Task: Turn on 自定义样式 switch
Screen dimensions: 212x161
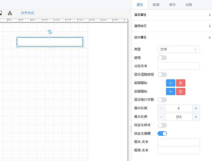Action: click(162, 125)
